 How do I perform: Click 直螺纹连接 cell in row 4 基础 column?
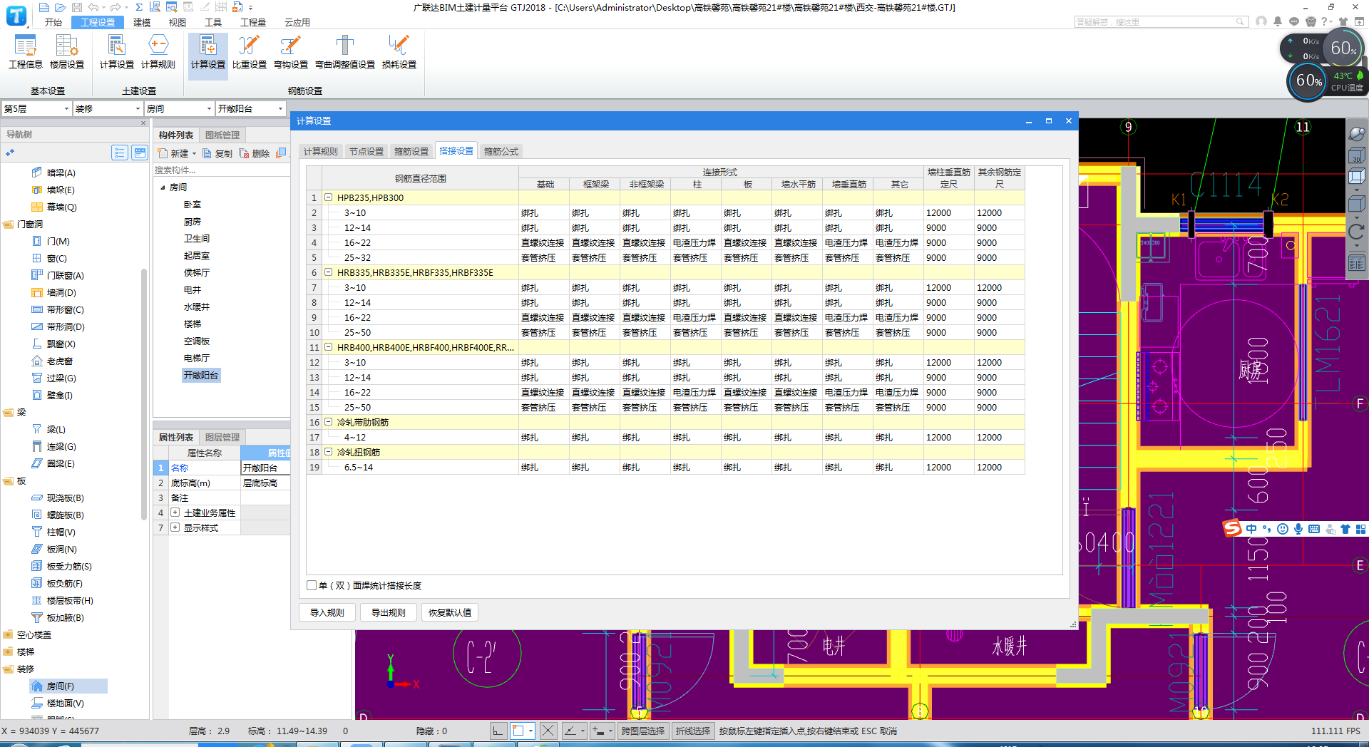(543, 243)
